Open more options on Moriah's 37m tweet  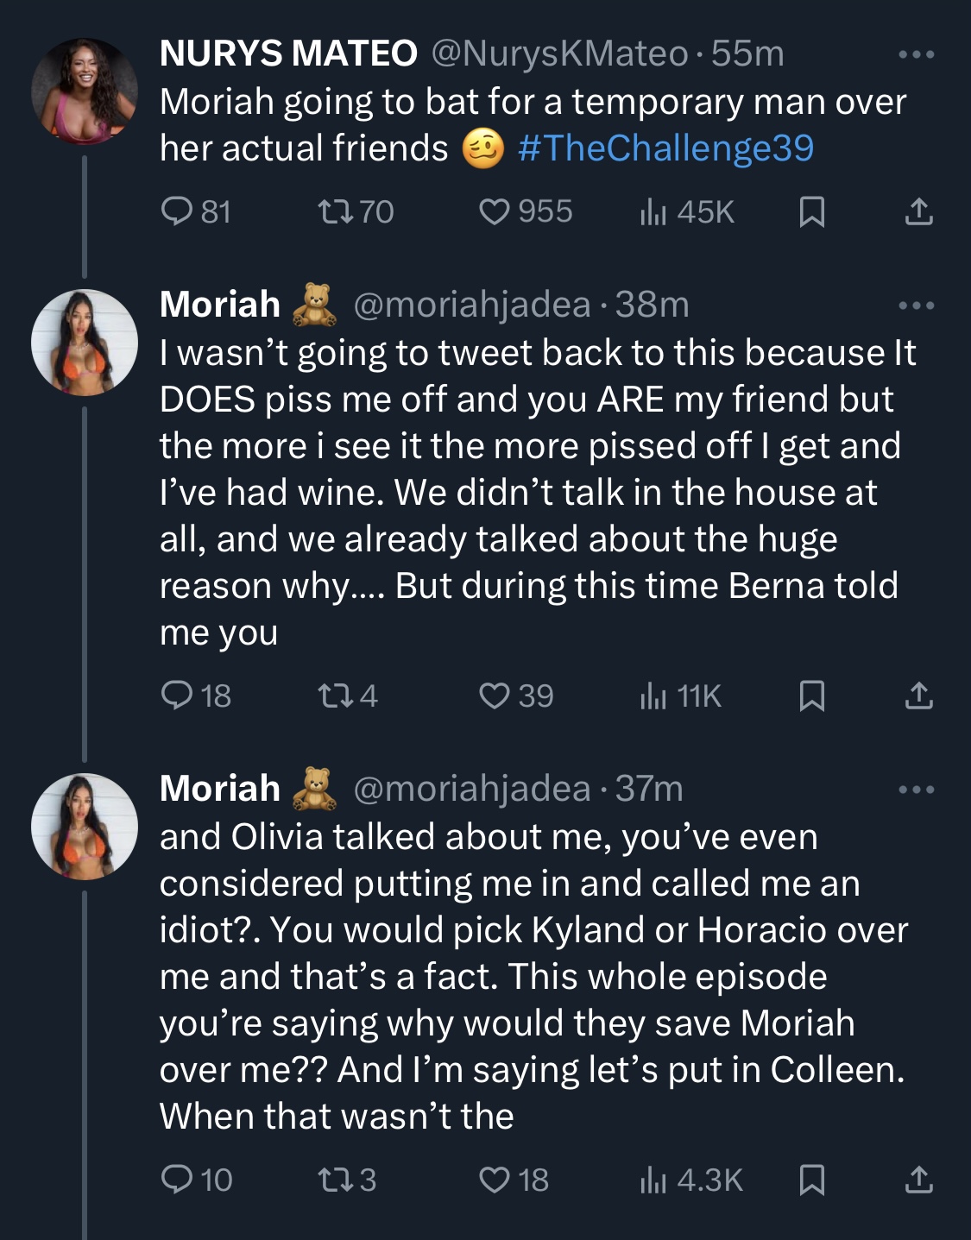(x=916, y=790)
